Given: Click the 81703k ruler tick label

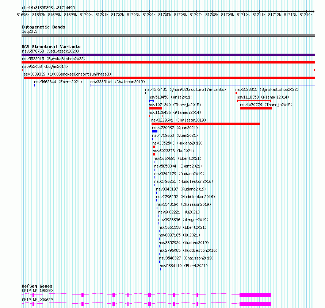Looking at the screenshot, I should 133,15.
